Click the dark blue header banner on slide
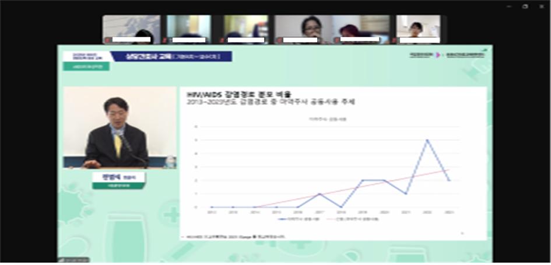The width and height of the screenshot is (551, 265). pyautogui.click(x=171, y=56)
